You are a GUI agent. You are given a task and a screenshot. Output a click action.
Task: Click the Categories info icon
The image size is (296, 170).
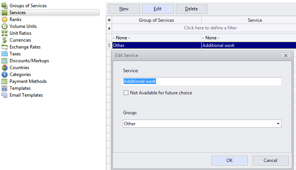pyautogui.click(x=5, y=74)
